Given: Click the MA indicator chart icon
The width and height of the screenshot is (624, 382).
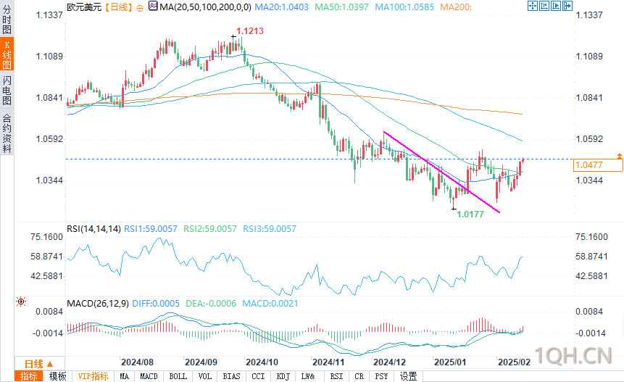Looking at the screenshot, I should (153, 6).
